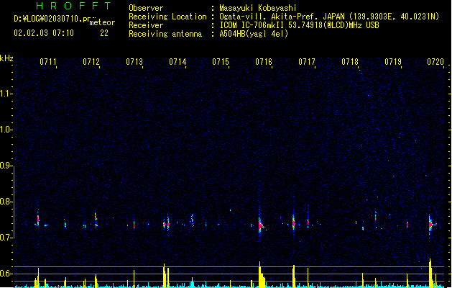Click the strong meteor echo near 0720
The width and height of the screenshot is (452, 288).
pos(430,224)
